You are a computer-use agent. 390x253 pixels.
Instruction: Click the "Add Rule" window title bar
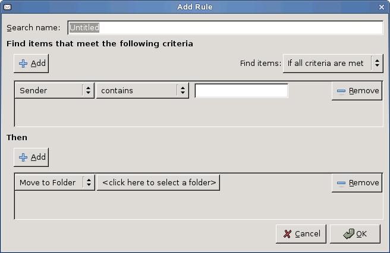194,7
